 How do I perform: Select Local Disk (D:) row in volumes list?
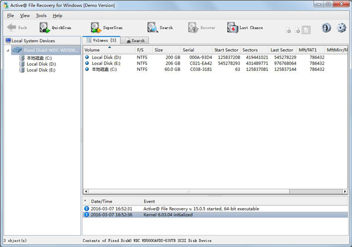(x=215, y=57)
